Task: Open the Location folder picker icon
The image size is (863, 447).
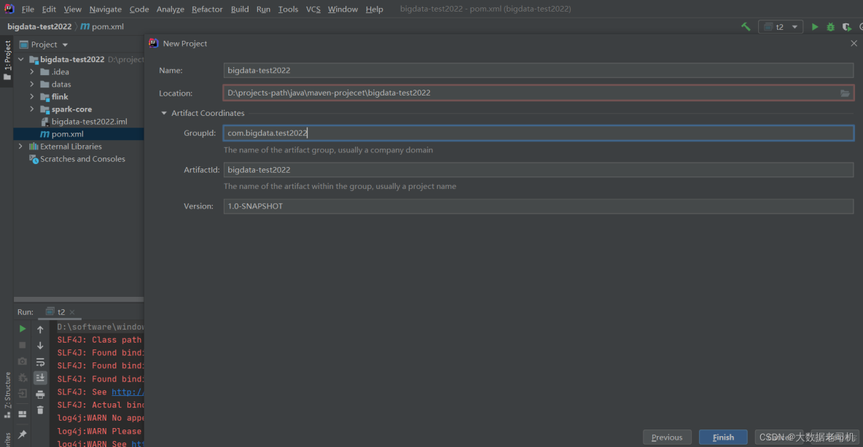Action: click(845, 93)
